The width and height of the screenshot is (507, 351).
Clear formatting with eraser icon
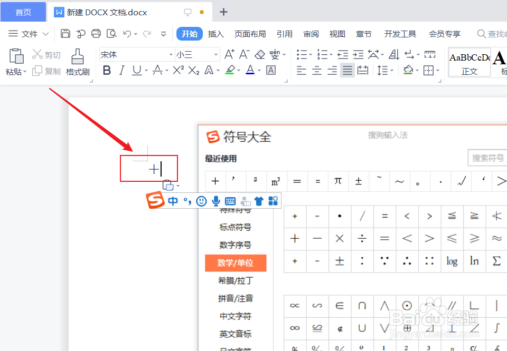[x=260, y=54]
